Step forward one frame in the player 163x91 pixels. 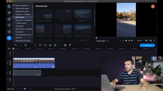[x=129, y=40]
